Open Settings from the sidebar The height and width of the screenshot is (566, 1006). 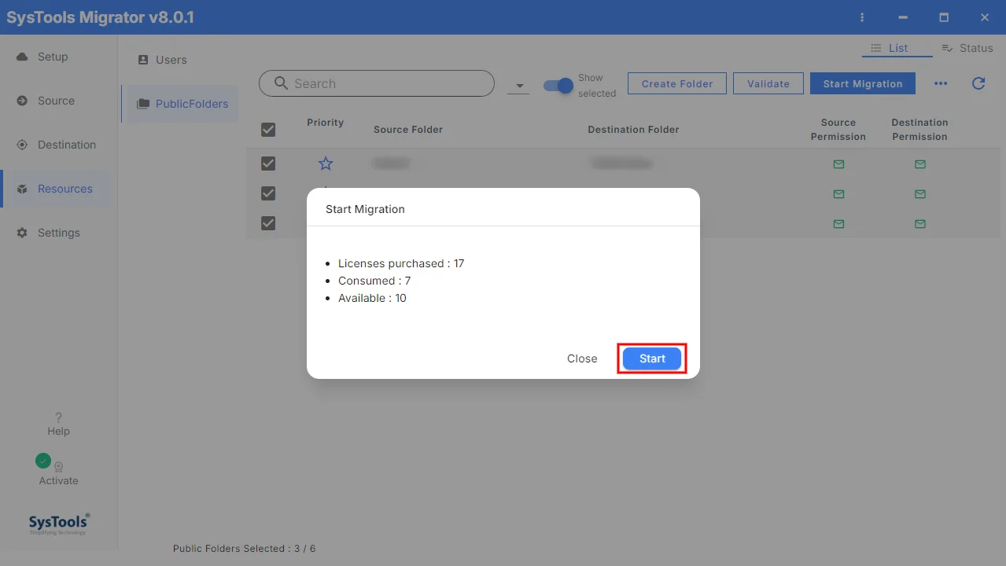[59, 233]
